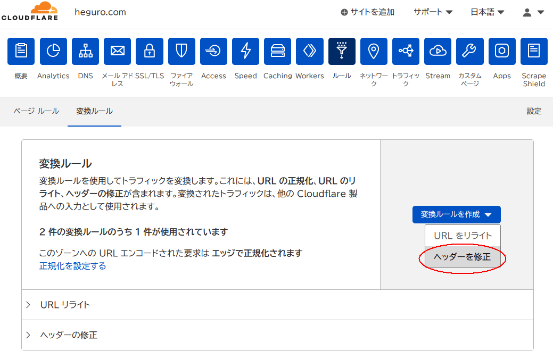Switch to the ページ ルール tab
The width and height of the screenshot is (553, 359).
36,111
